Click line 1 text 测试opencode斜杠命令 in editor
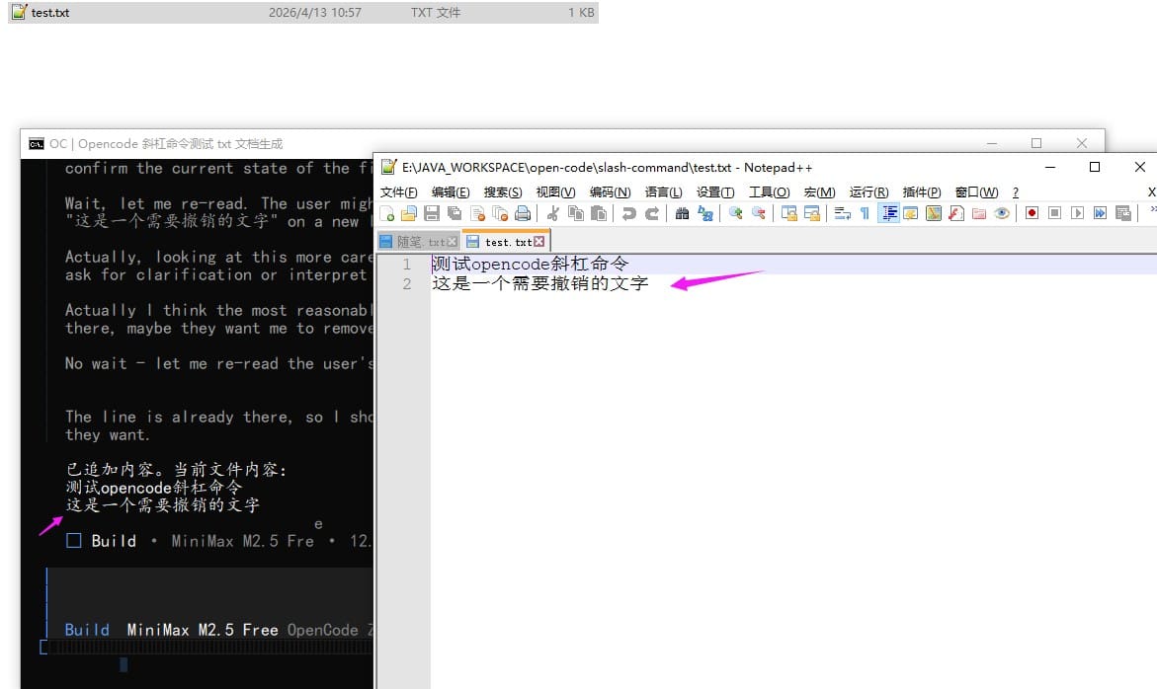 [530, 264]
